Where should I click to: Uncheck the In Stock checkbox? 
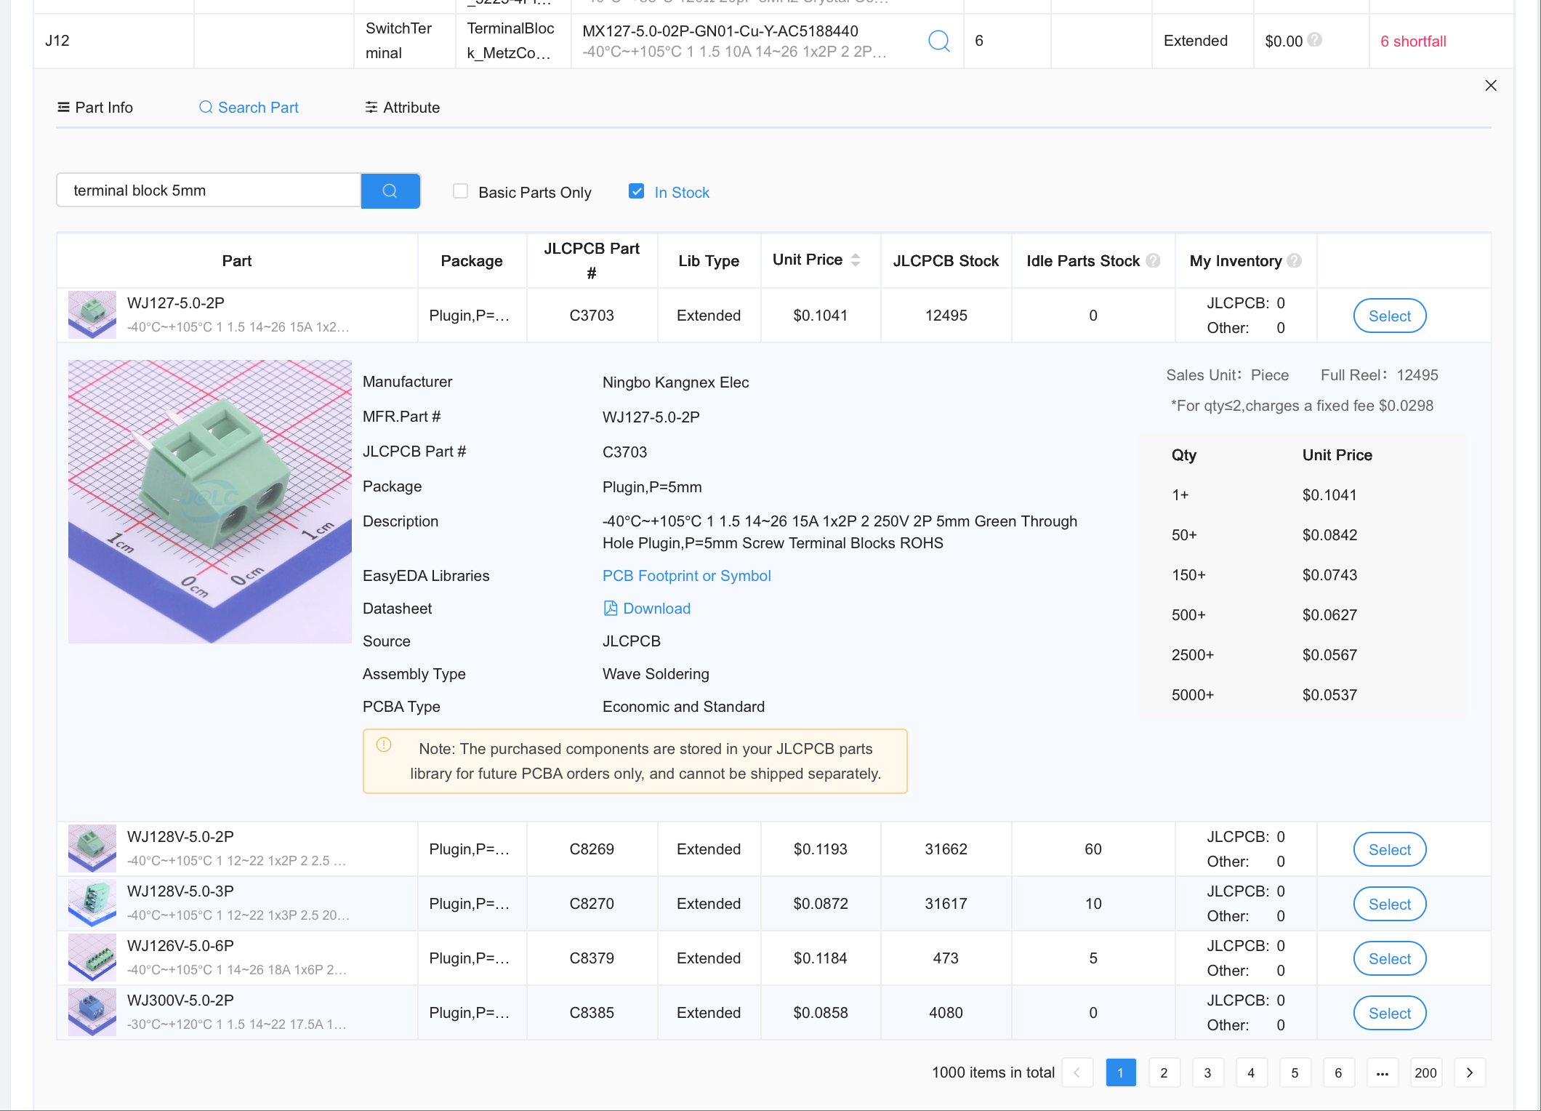[637, 191]
